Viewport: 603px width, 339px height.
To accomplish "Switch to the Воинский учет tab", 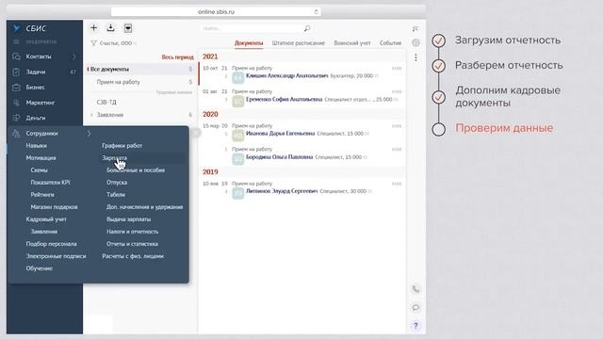I will (352, 43).
